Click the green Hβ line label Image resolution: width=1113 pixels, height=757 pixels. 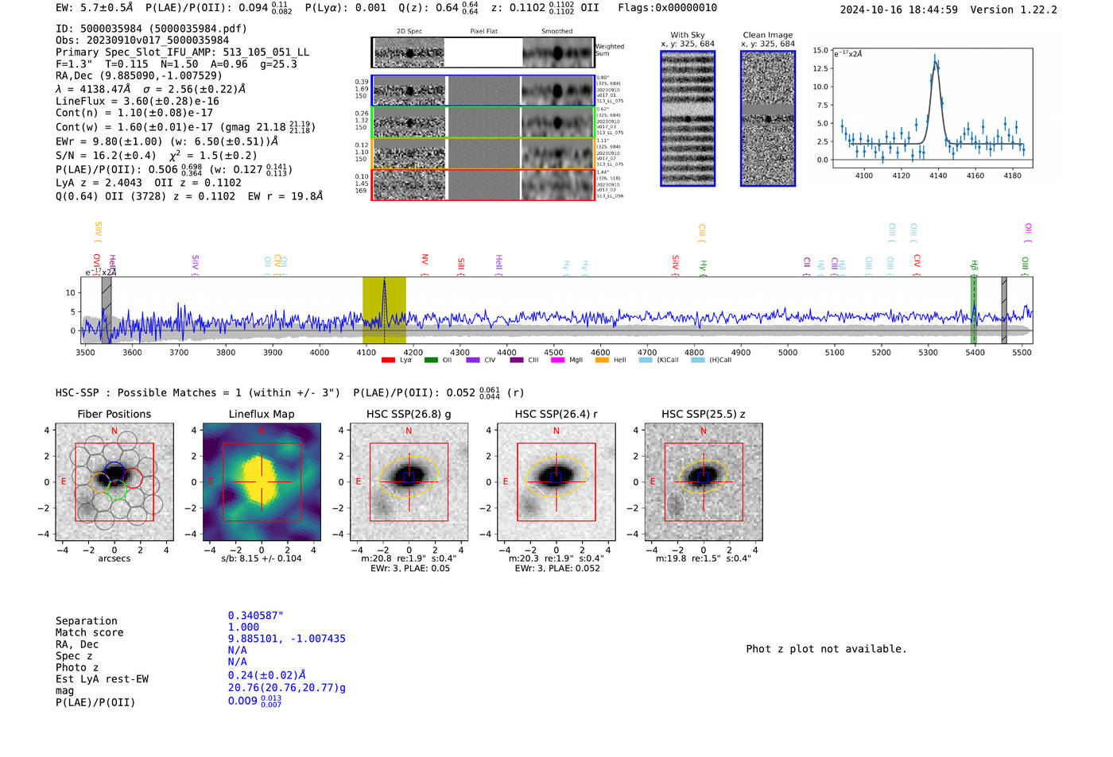(x=974, y=268)
